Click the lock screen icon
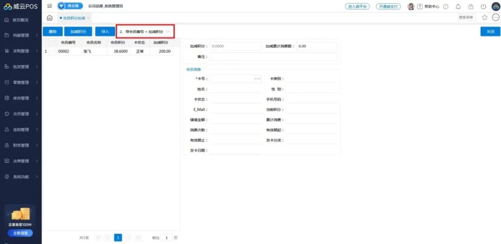The image size is (501, 244). [471, 6]
